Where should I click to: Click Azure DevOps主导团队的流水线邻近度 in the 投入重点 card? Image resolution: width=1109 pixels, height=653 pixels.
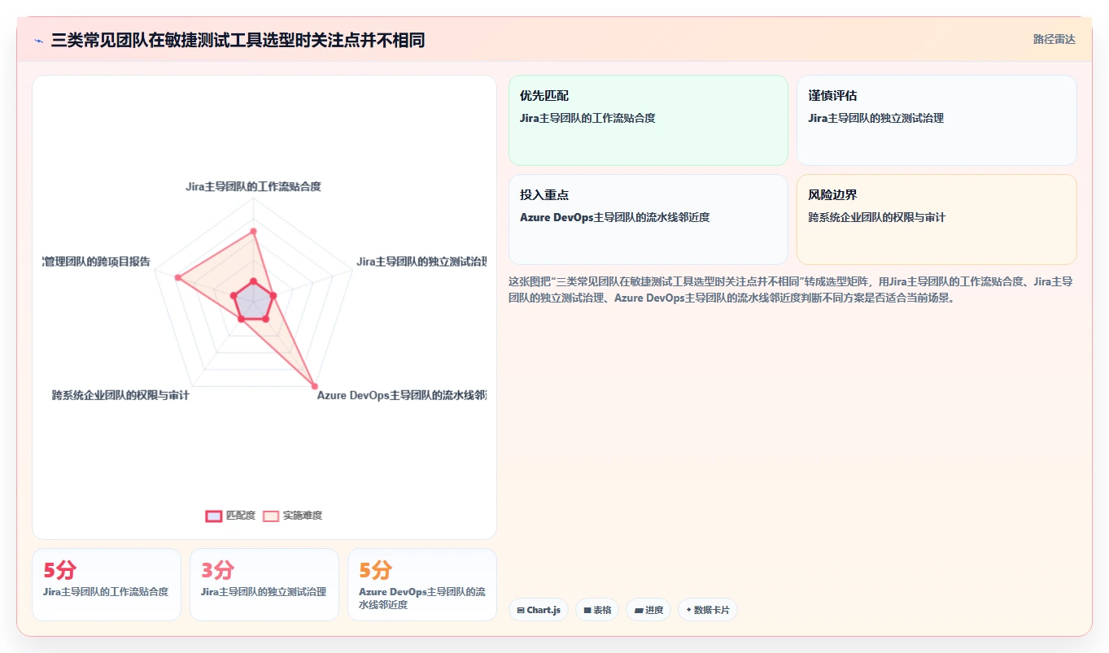[615, 217]
